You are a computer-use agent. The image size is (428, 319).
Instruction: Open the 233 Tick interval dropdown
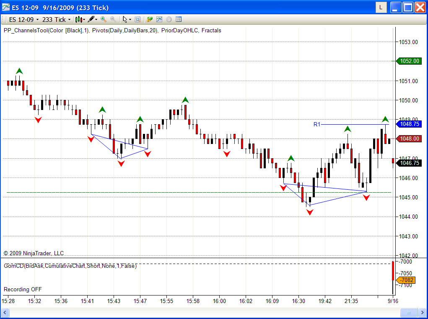point(56,20)
